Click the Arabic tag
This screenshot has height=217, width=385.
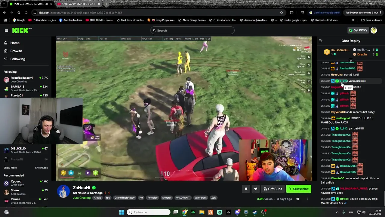[97, 198]
